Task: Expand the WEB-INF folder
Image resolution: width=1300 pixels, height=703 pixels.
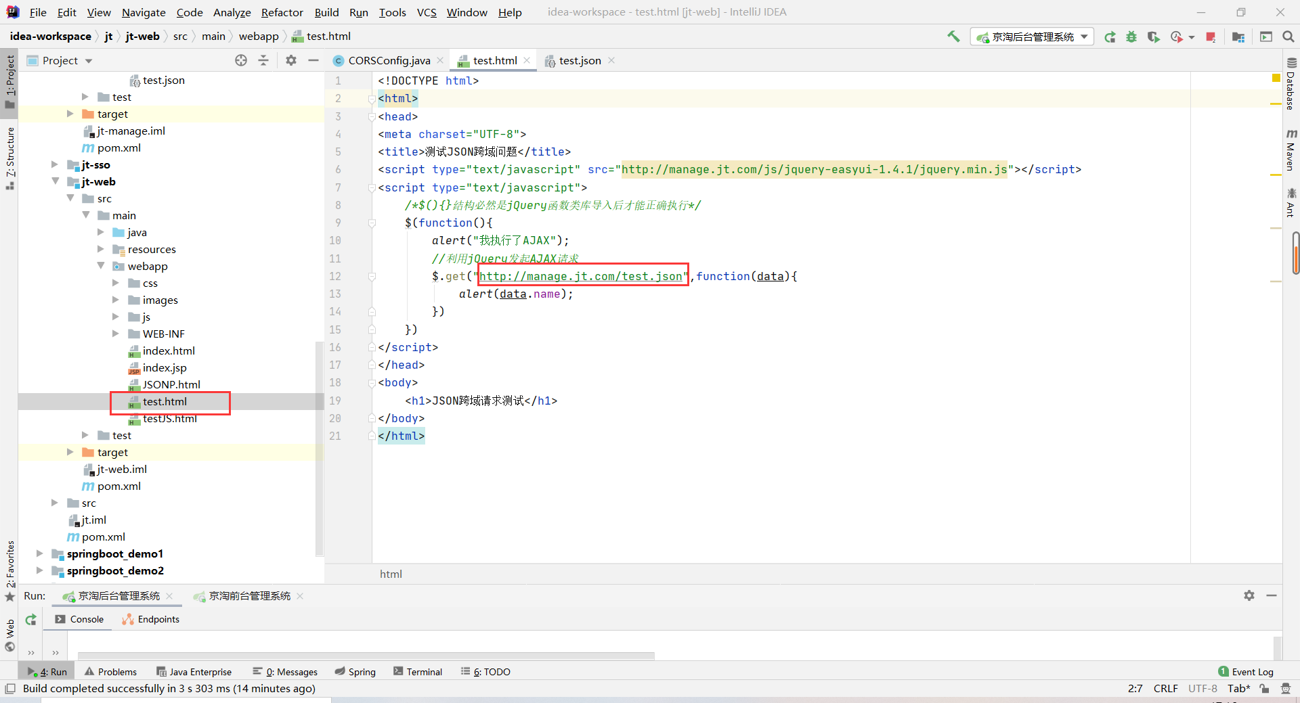Action: point(115,334)
